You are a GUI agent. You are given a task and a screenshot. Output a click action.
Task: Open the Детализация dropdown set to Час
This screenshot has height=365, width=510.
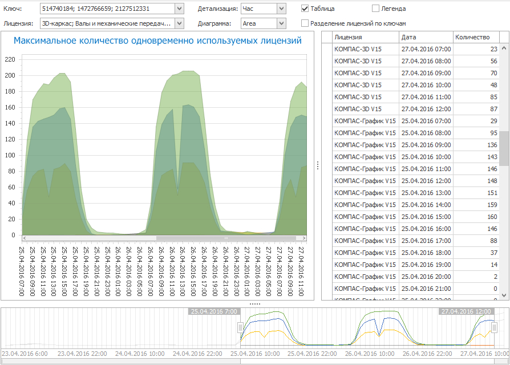281,9
